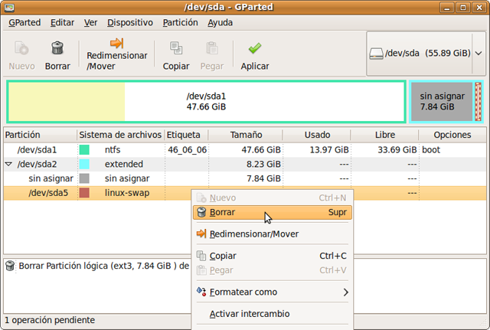Click the green Aplicar checkmark icon
Screen dimensions: 490x330
coord(254,48)
